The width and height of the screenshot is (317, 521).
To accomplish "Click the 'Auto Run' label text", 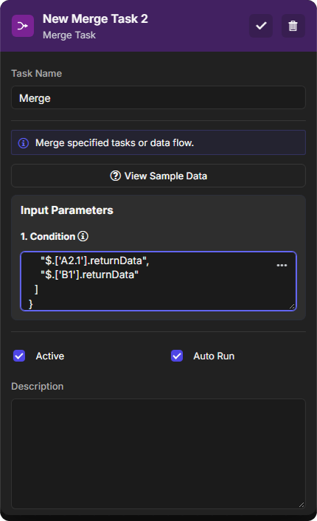I will point(214,356).
